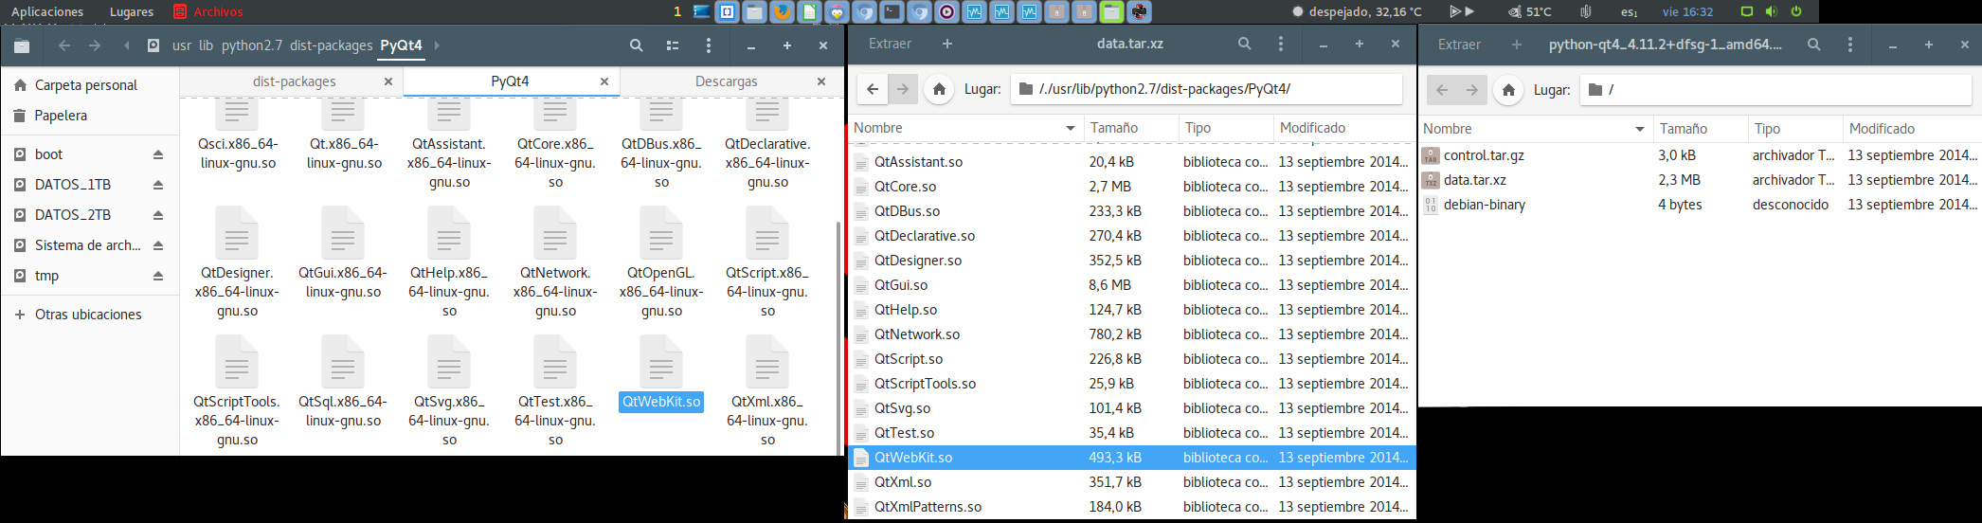Open Otras ubicaciones in sidebar
Screen dimensions: 1982x523
click(88, 315)
